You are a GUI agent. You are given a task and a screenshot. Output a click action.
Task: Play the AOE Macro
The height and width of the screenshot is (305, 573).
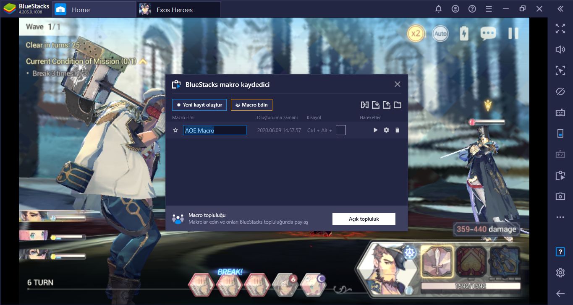pyautogui.click(x=376, y=130)
